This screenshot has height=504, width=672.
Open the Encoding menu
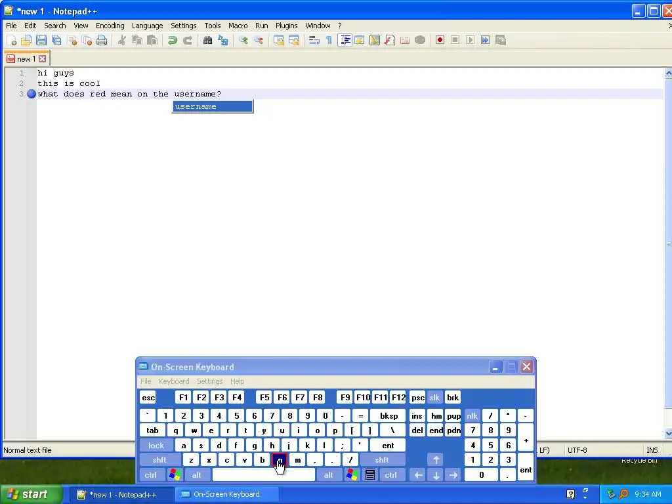coord(110,26)
